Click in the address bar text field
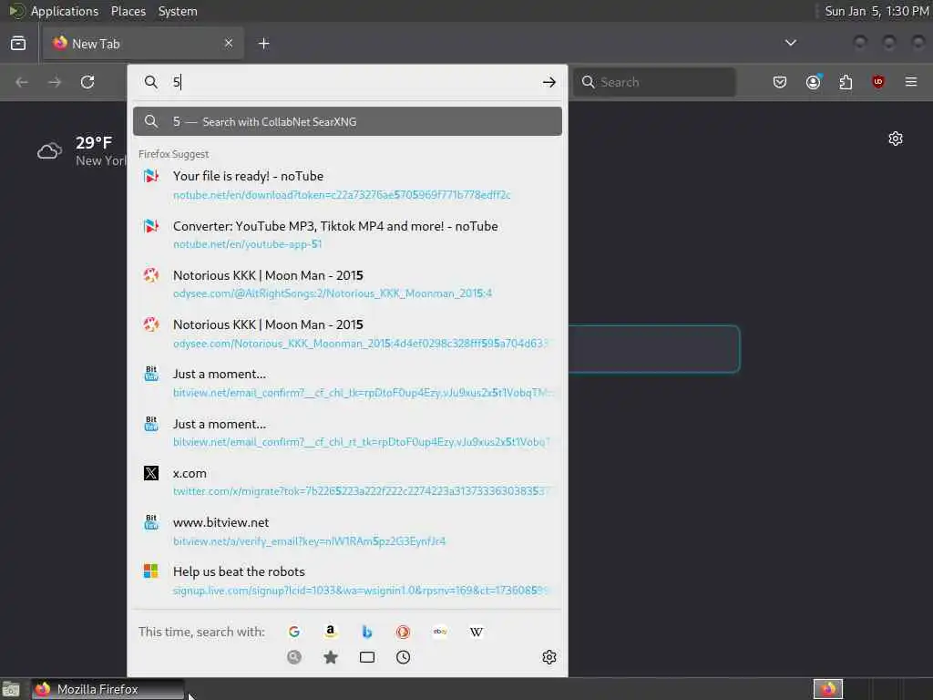 coord(354,82)
